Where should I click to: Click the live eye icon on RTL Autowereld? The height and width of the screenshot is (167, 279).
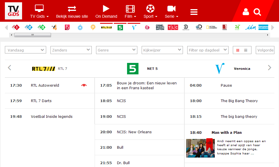(84, 86)
